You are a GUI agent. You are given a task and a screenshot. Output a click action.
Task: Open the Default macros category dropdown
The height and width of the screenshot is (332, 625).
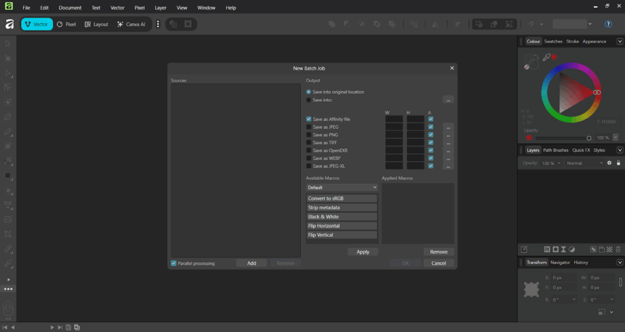[x=342, y=188]
